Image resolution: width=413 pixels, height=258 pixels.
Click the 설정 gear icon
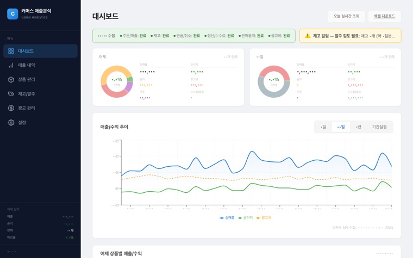pyautogui.click(x=11, y=122)
